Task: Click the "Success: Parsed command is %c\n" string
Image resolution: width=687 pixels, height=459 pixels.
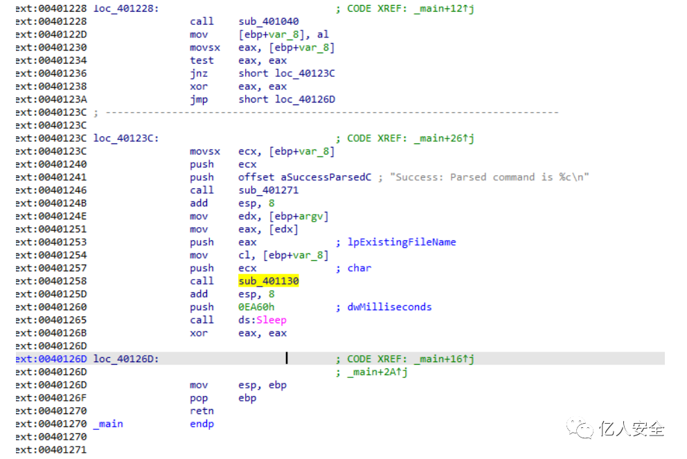Action: [x=490, y=177]
